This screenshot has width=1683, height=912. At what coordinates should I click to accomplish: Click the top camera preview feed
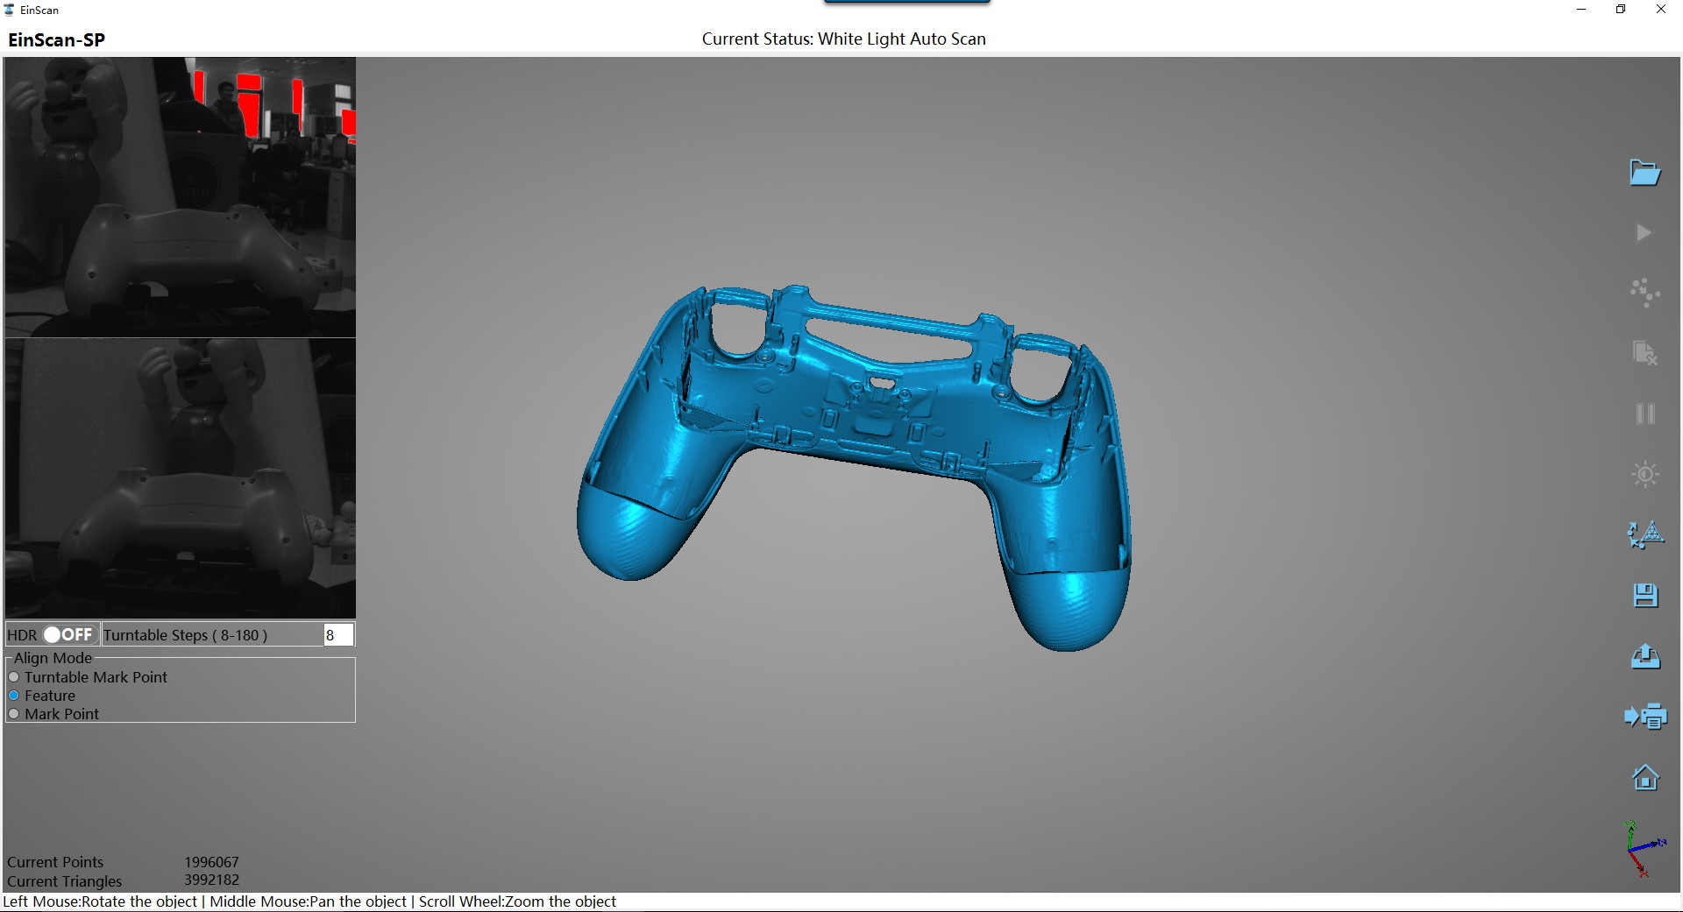(180, 197)
